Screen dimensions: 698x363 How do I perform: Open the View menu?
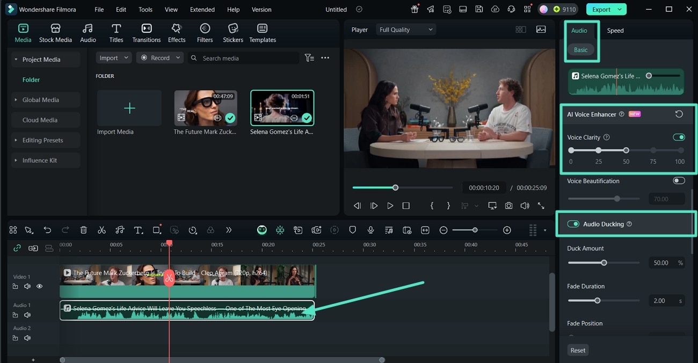pos(171,10)
